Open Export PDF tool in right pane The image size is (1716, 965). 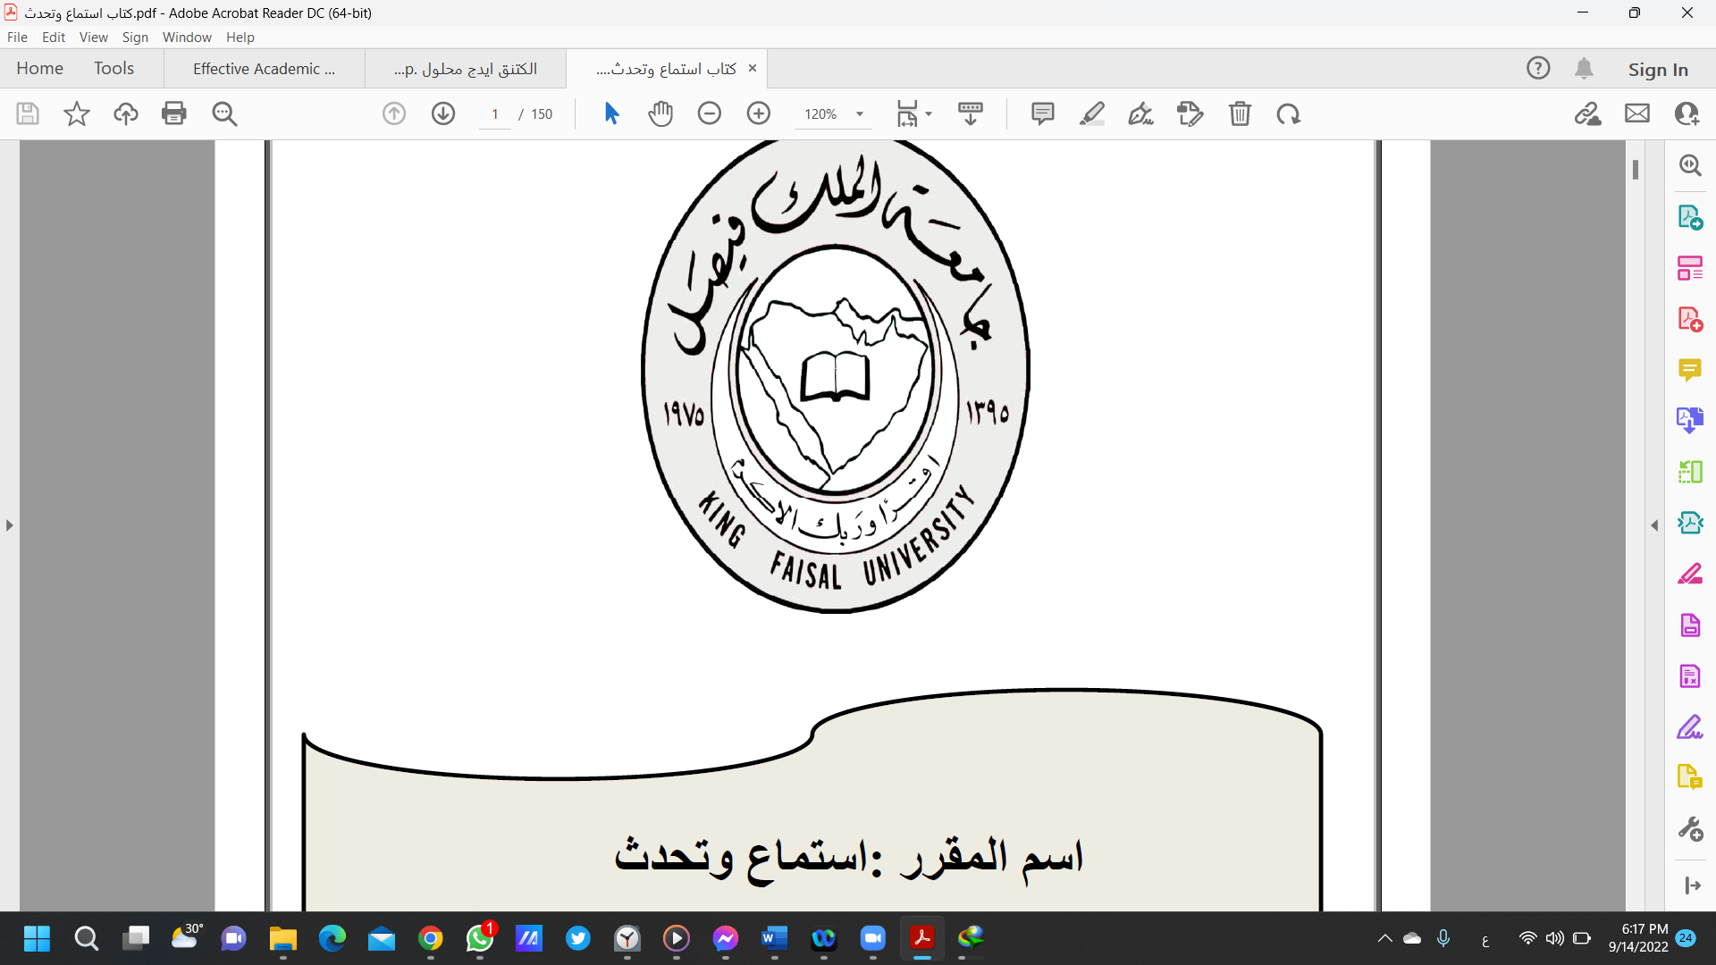point(1690,217)
